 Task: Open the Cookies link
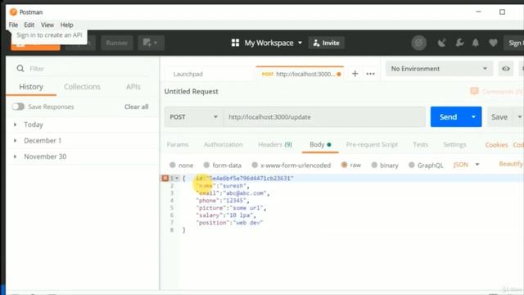pos(496,145)
